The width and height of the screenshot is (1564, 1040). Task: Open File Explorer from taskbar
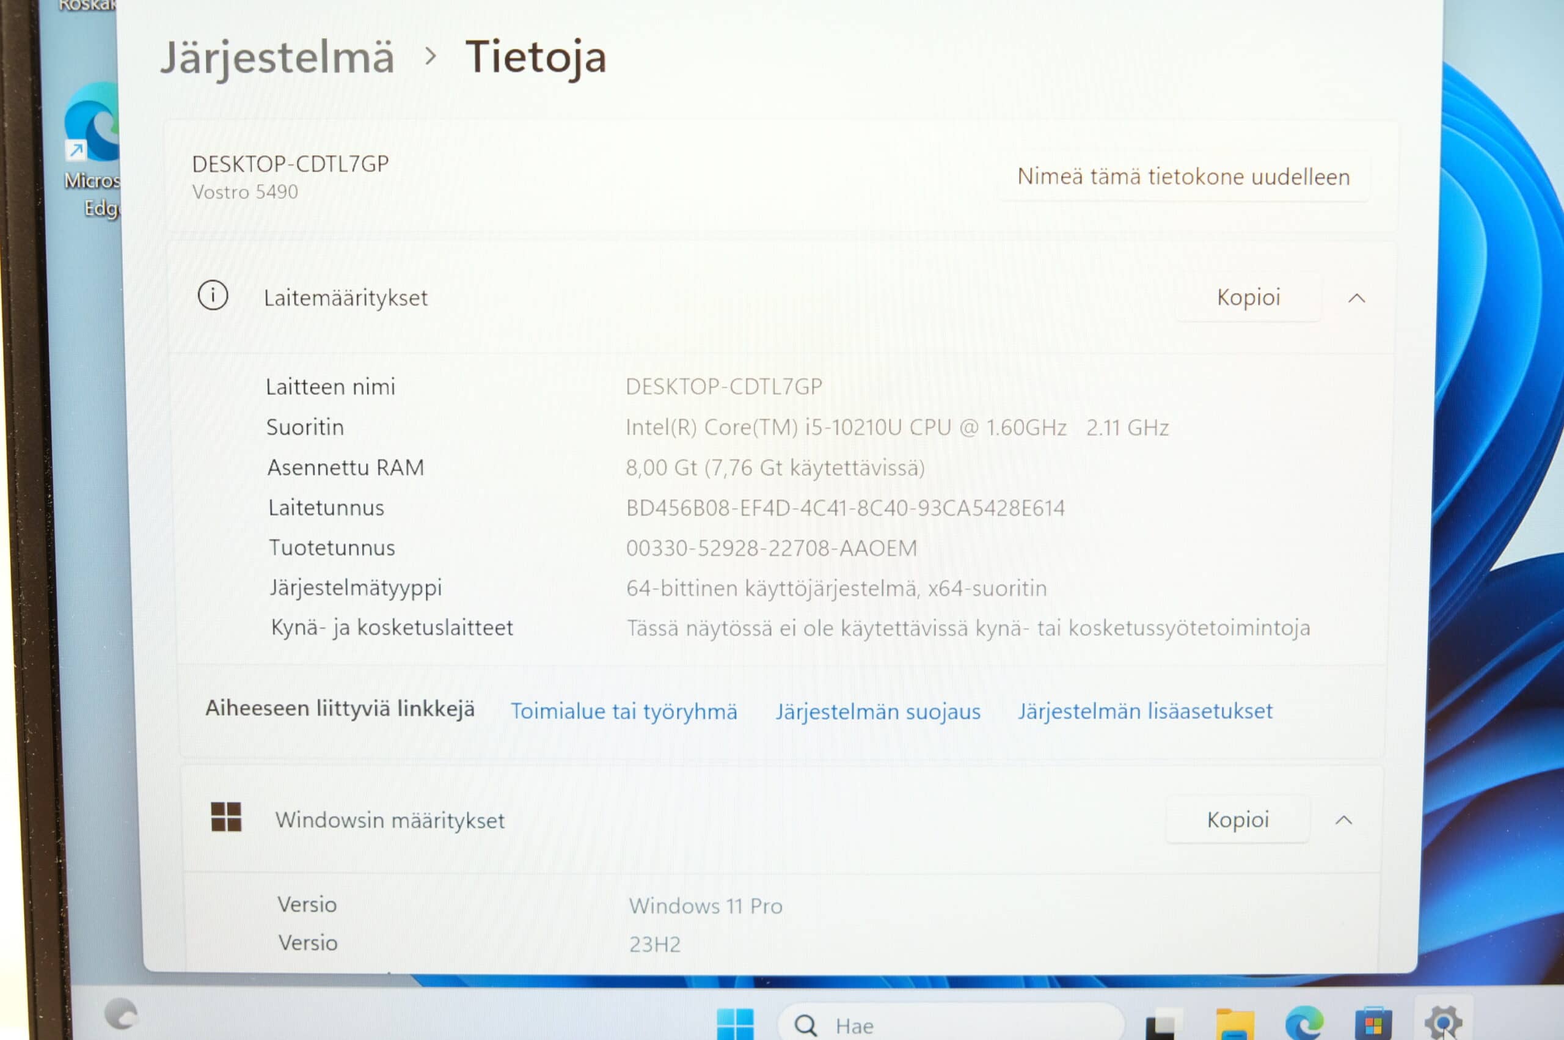1235,1025
